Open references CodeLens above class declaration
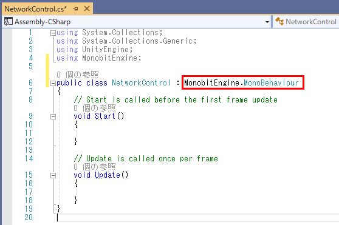This screenshot has width=339, height=225. point(78,75)
